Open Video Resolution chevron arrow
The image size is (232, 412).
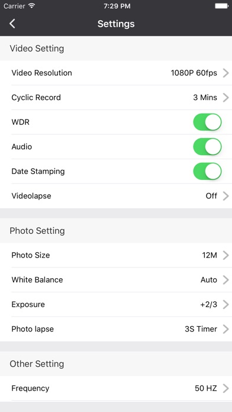[x=225, y=73]
